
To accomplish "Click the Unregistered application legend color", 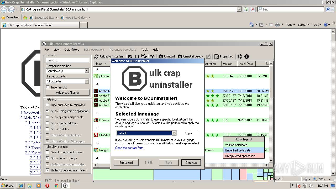I will (244, 156).
